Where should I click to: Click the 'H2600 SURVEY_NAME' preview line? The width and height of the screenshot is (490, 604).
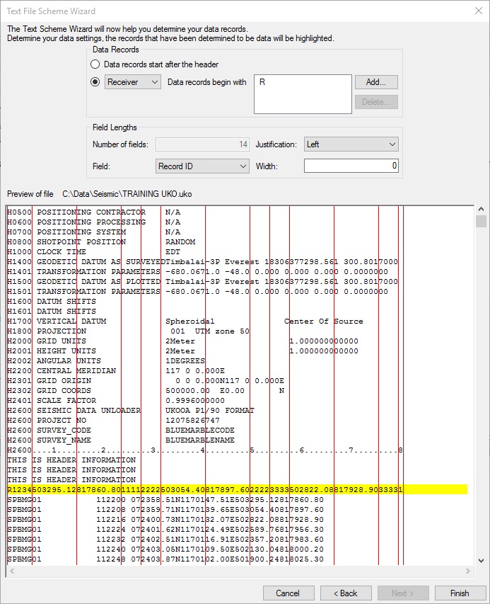121,440
